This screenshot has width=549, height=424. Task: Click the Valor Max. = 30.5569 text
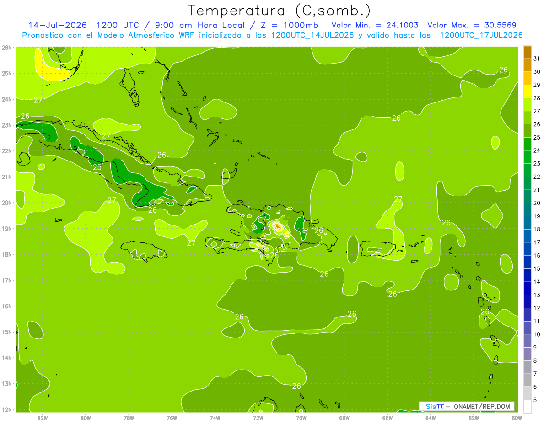point(472,25)
